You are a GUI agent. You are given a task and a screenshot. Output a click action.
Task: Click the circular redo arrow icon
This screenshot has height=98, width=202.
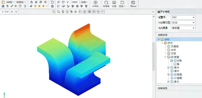pyautogui.click(x=63, y=2)
